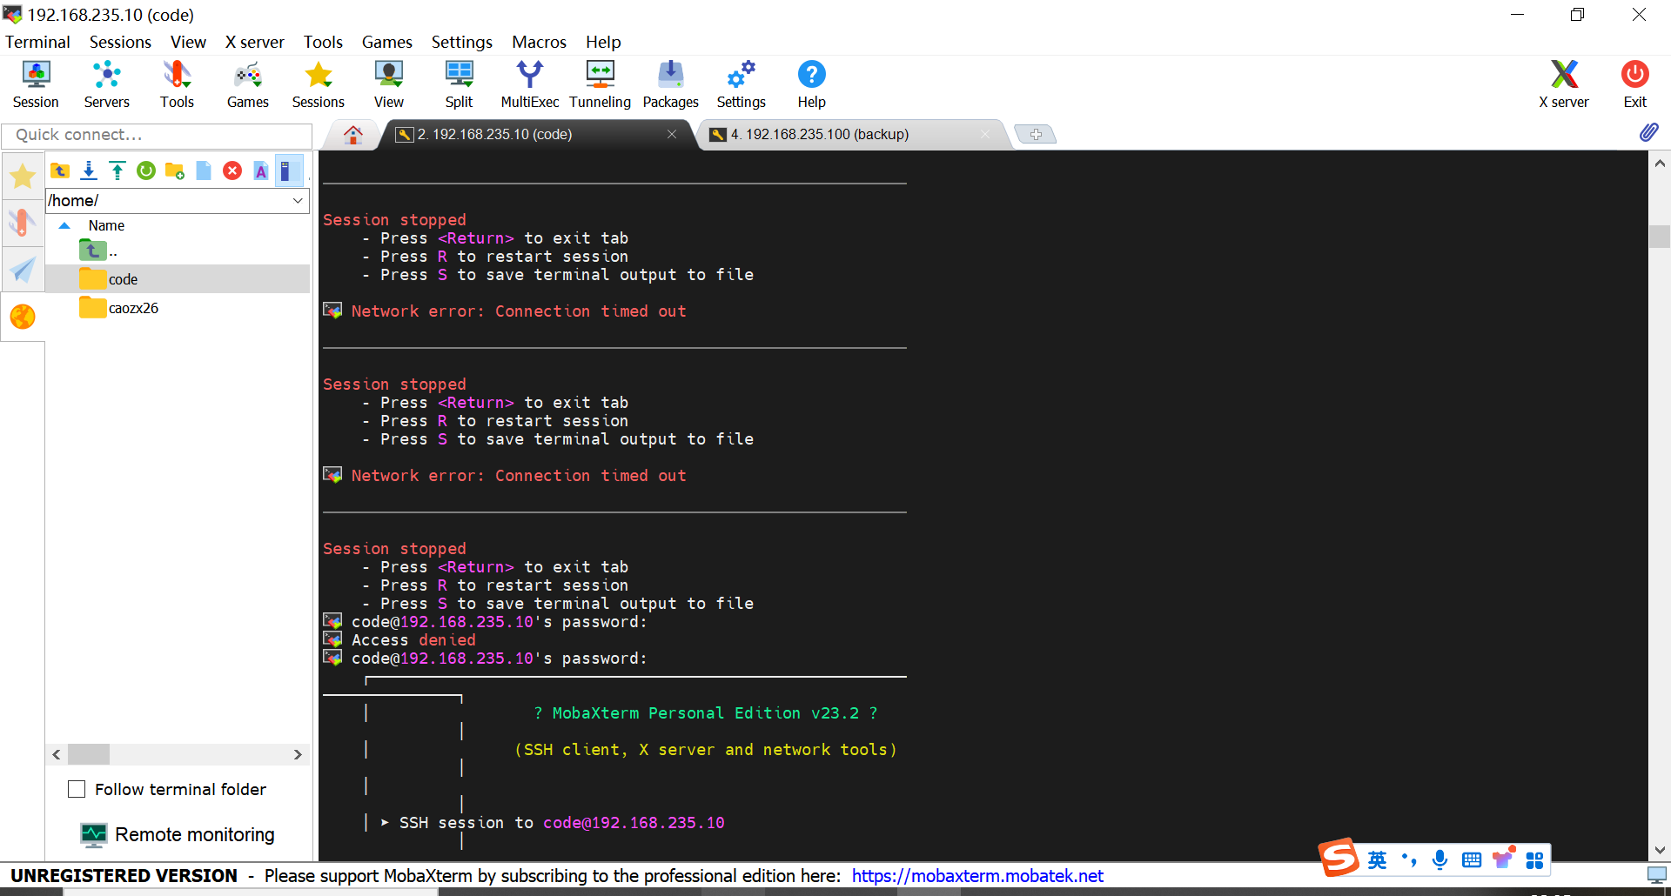Open the Macros menu
The width and height of the screenshot is (1671, 896).
pyautogui.click(x=539, y=42)
